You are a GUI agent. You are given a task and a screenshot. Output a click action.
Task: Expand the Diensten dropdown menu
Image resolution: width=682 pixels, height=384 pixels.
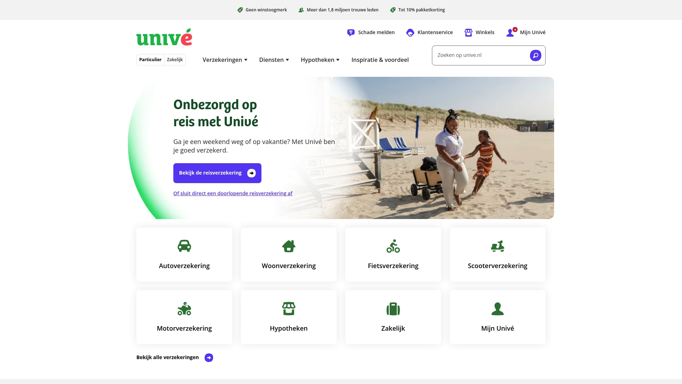click(x=274, y=60)
